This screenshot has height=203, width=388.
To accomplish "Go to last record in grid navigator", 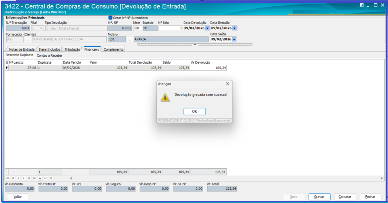I will 35,178.
